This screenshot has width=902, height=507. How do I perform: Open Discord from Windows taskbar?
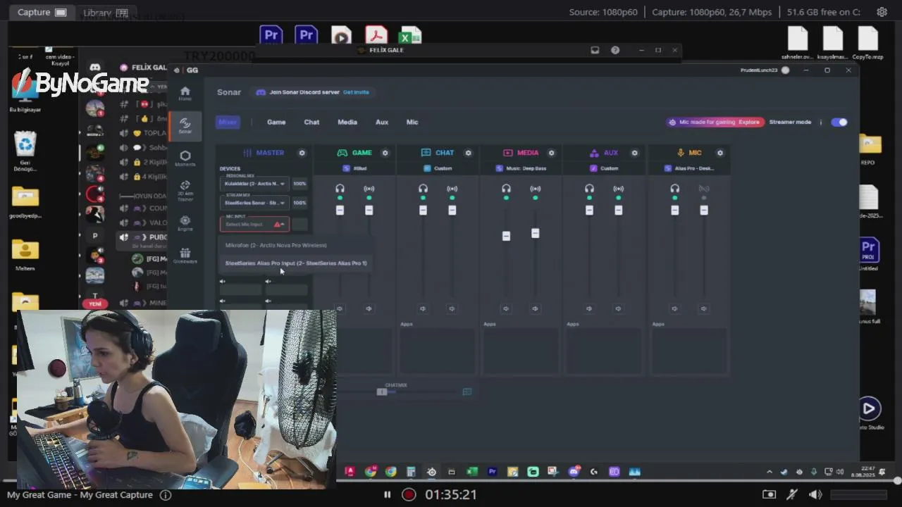point(574,472)
